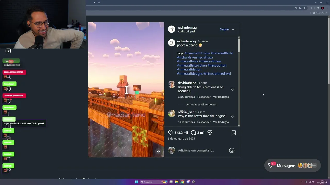Open the #mcbuilds hashtag
The image size is (330, 185).
point(184,57)
